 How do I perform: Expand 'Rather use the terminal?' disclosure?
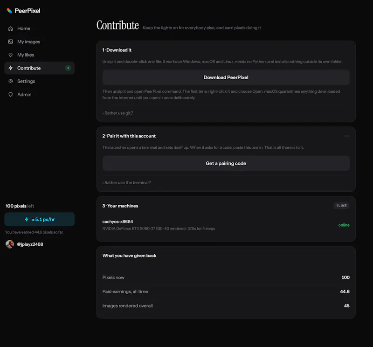(126, 182)
